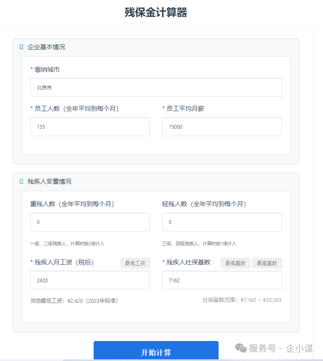Open the 缴纳城市 city selector showing 北京市
Viewport: 323px width, 361px height.
pyautogui.click(x=156, y=87)
